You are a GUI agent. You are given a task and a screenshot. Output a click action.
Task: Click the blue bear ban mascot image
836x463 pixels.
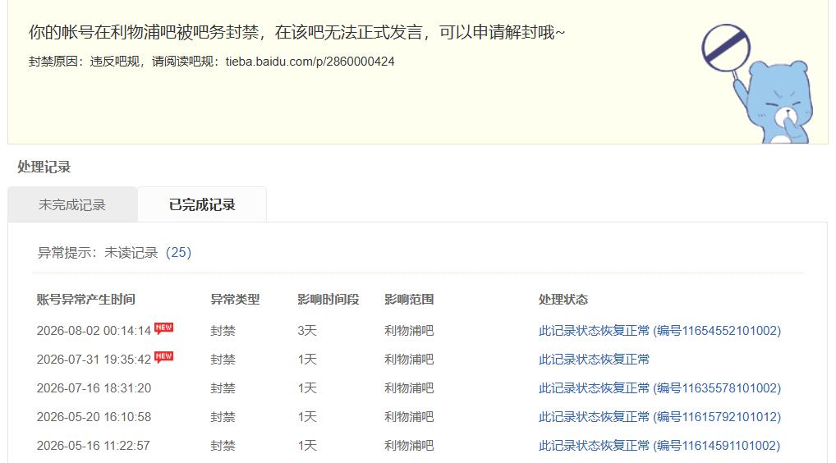click(757, 84)
